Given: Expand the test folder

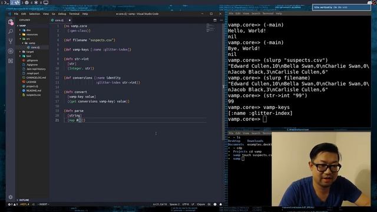Looking at the screenshot, I should [x=29, y=56].
